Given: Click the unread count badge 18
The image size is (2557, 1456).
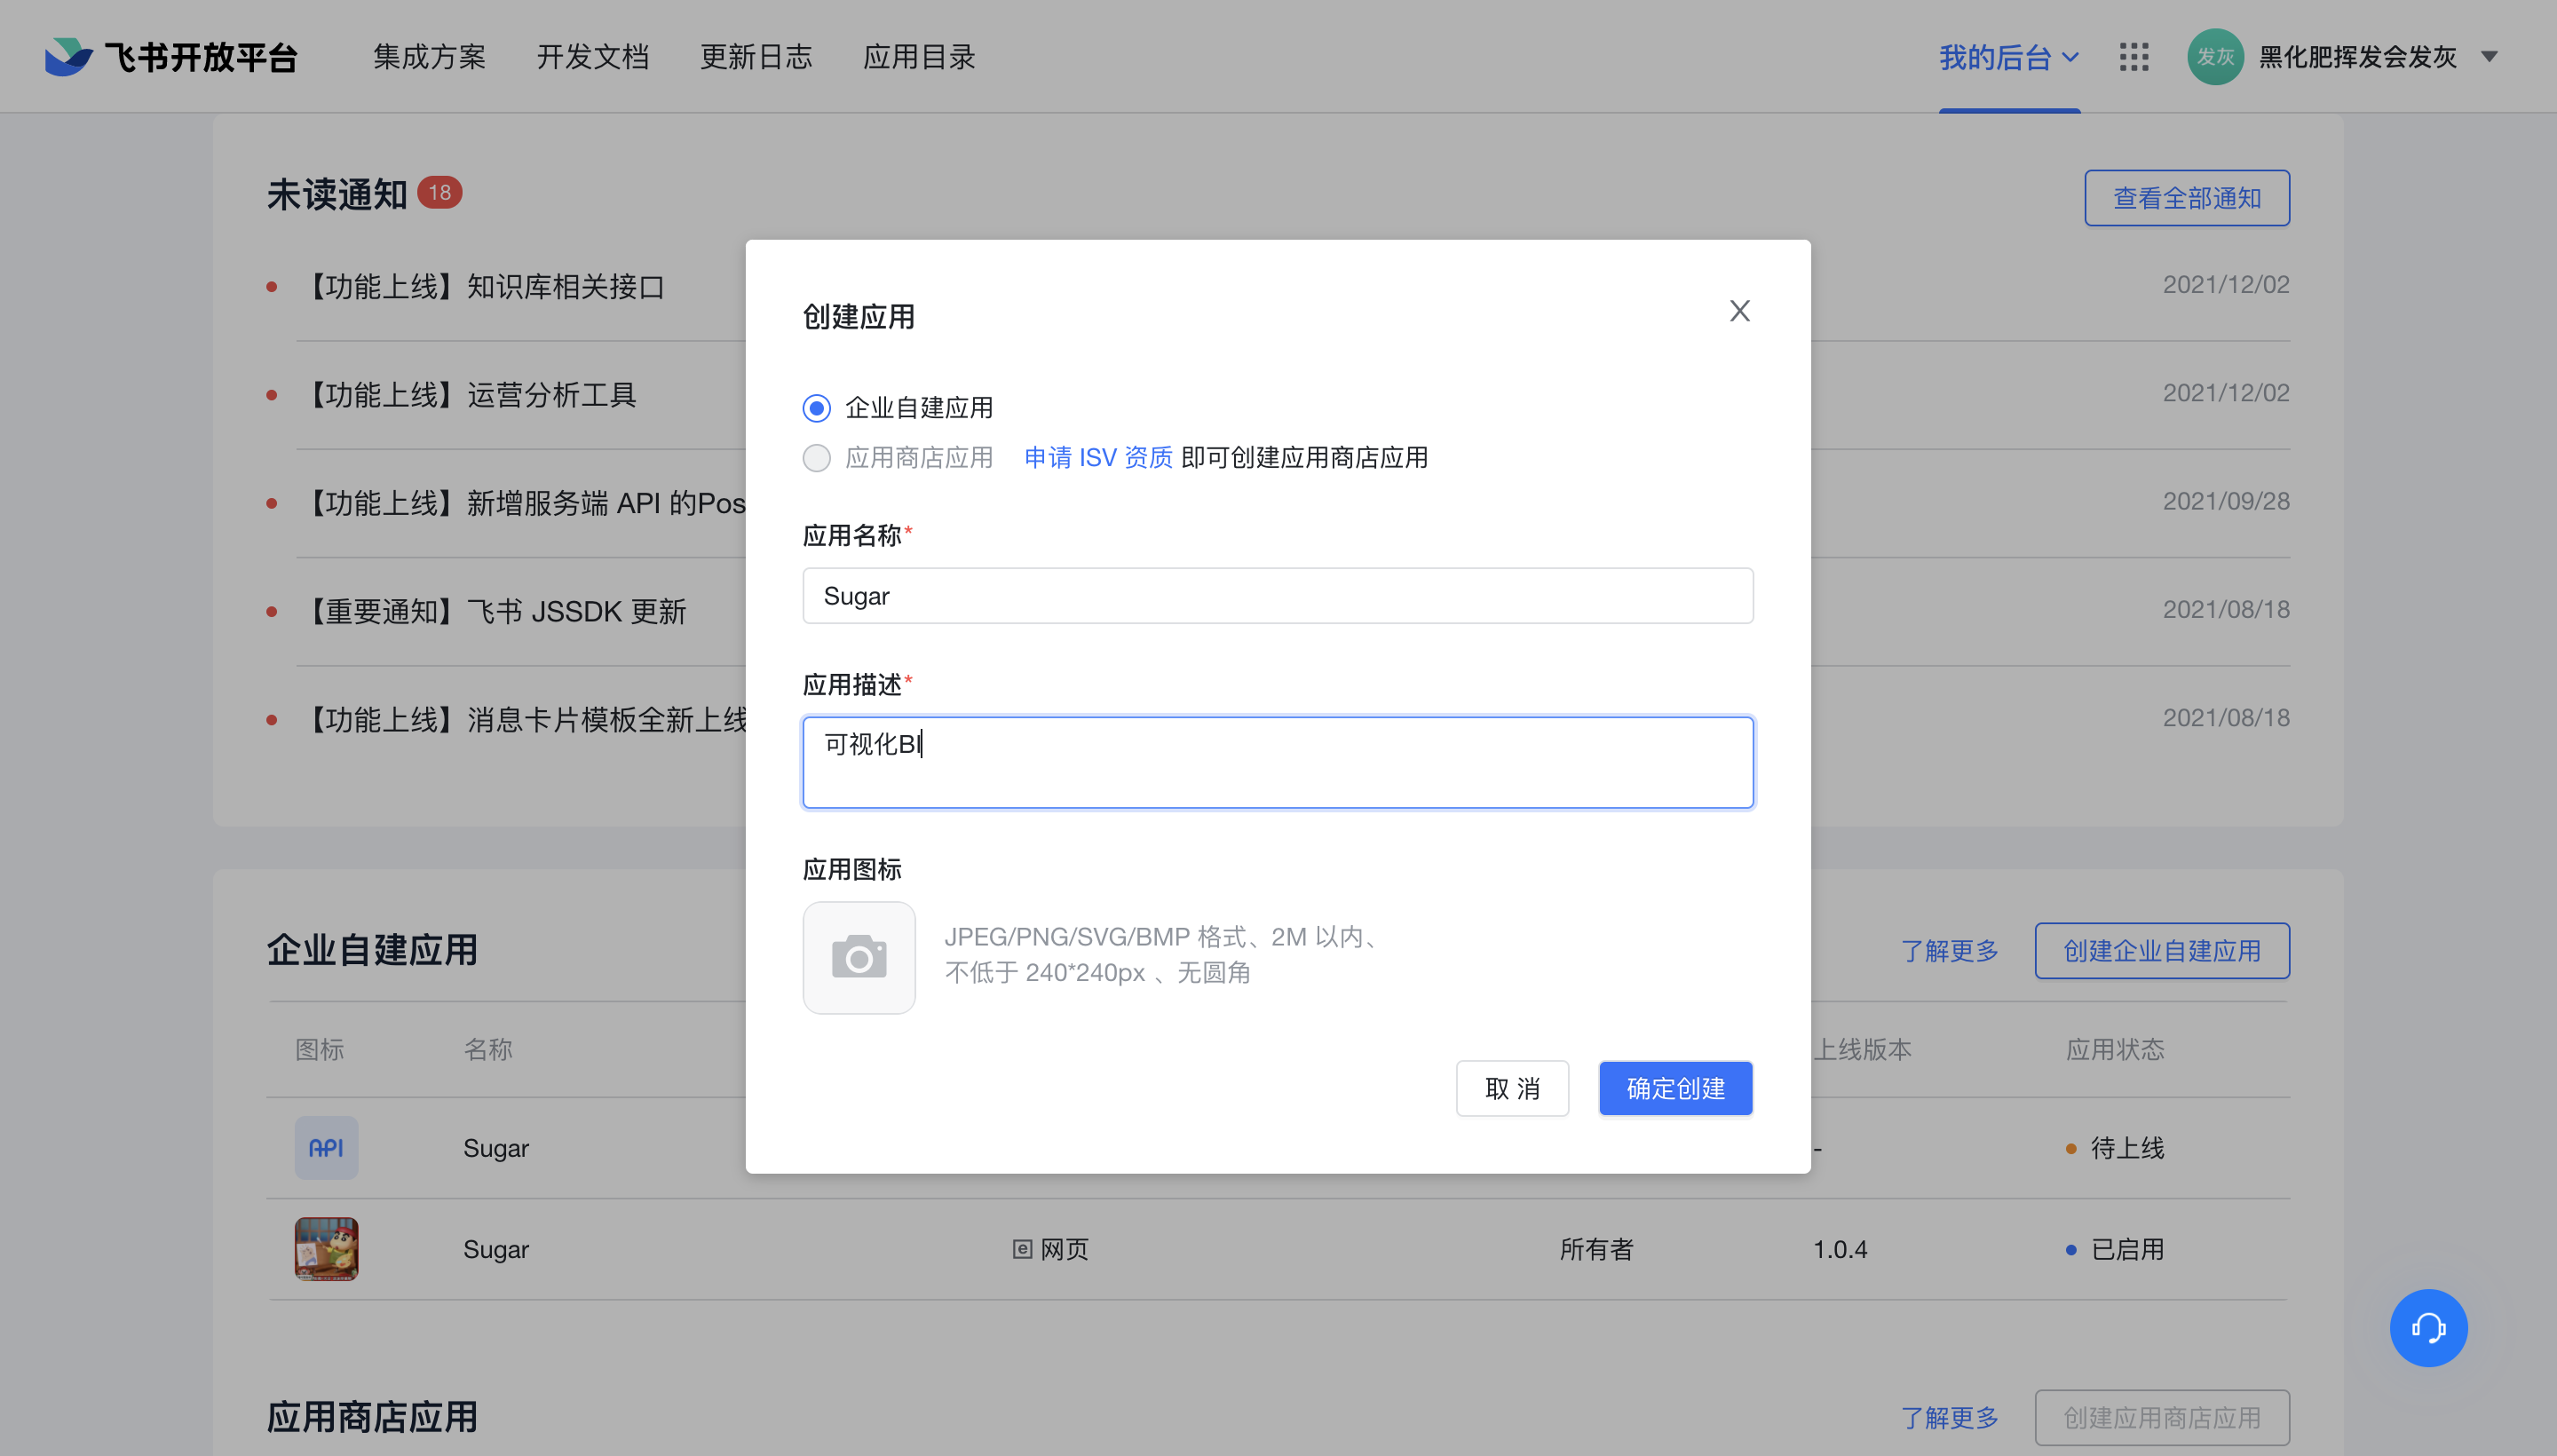Looking at the screenshot, I should pos(439,193).
